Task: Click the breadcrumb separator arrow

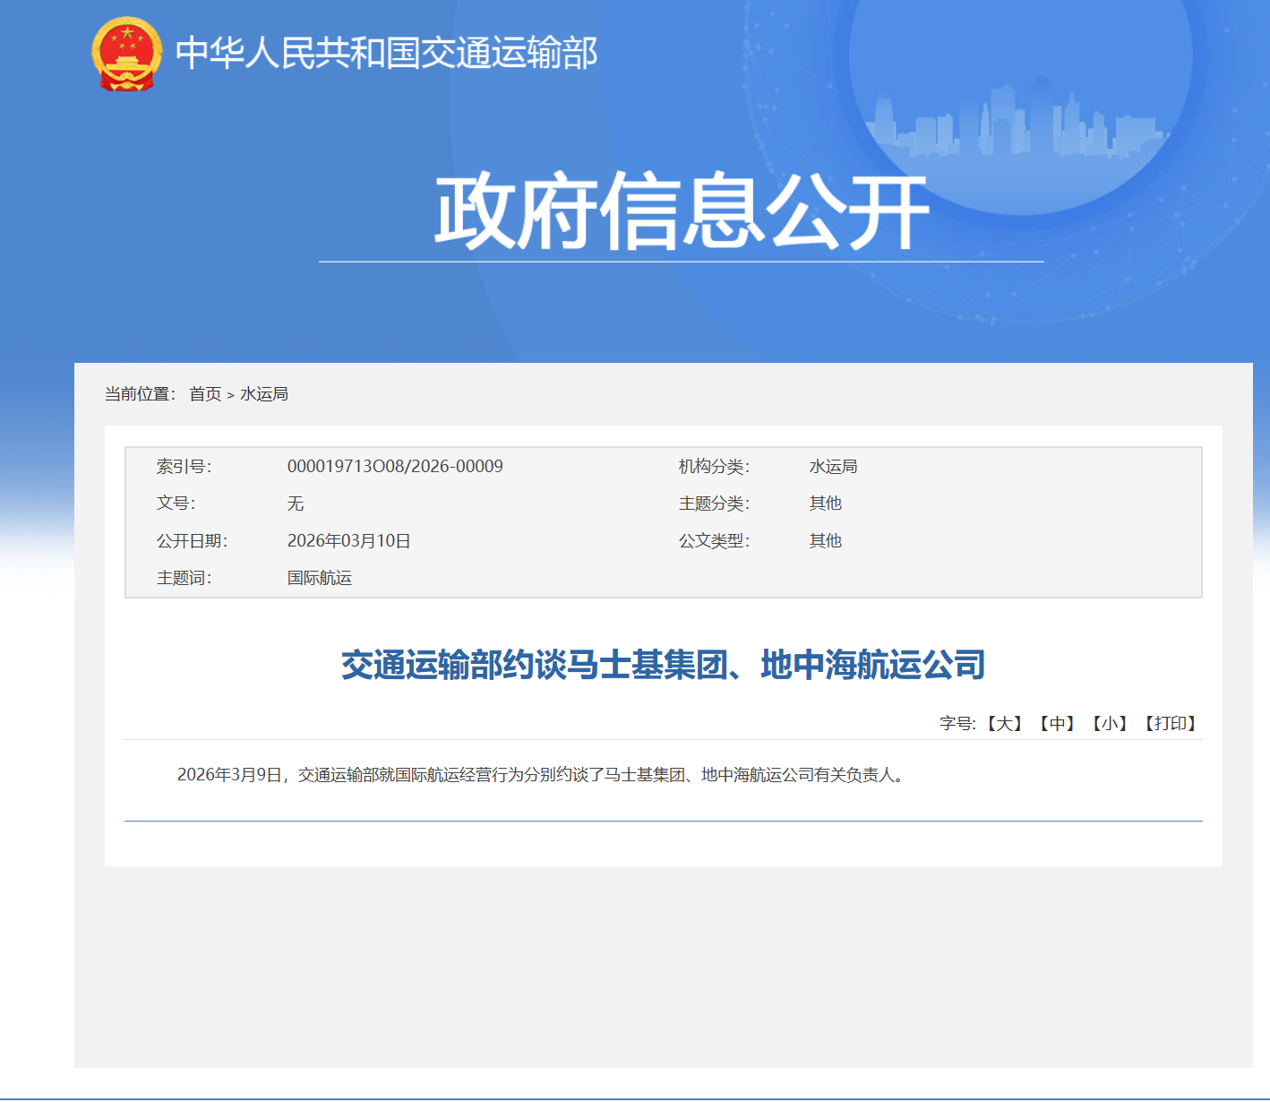Action: (x=230, y=395)
